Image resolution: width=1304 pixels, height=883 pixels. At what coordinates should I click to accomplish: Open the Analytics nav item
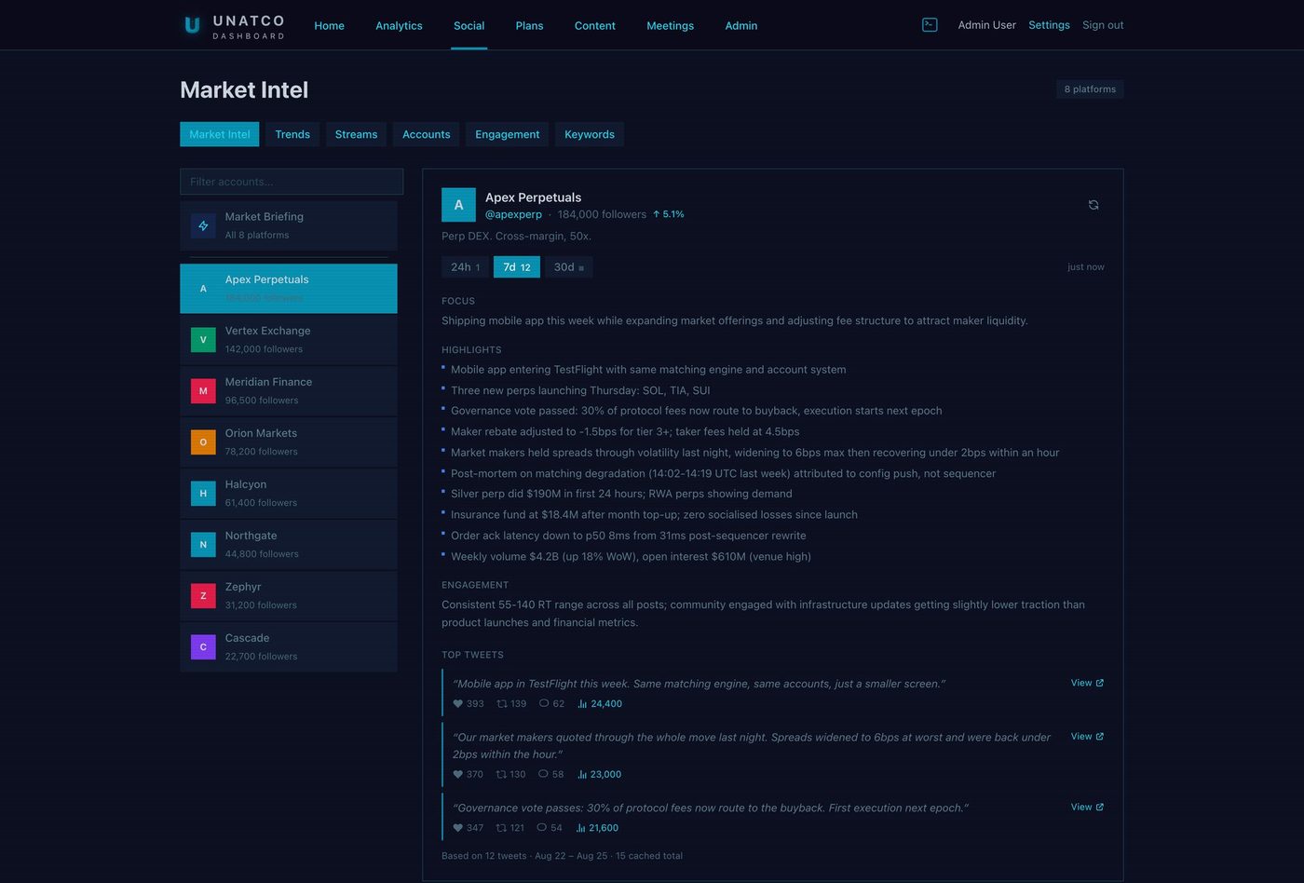(x=399, y=25)
